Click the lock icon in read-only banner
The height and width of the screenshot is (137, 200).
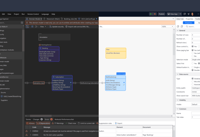coord(27,23)
